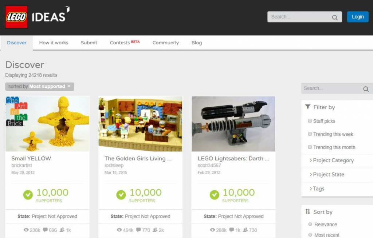Screen dimensions: 373x238
Task: Enable the Staff picks filter
Action: click(310, 121)
